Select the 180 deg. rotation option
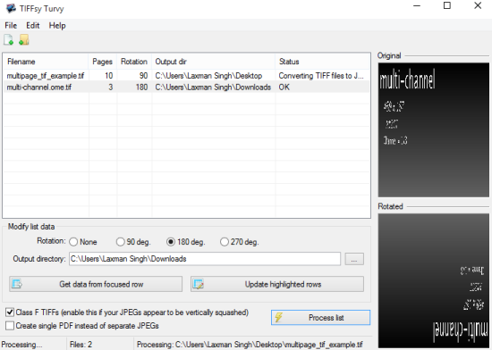 click(185, 242)
